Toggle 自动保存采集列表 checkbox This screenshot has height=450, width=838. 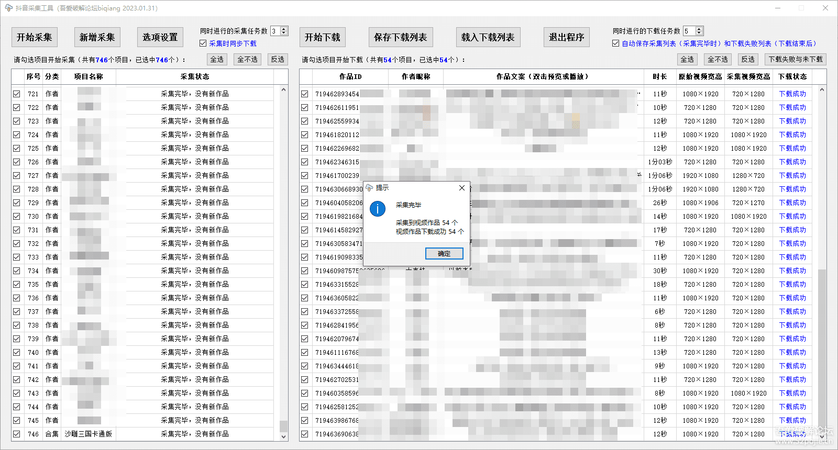click(616, 43)
